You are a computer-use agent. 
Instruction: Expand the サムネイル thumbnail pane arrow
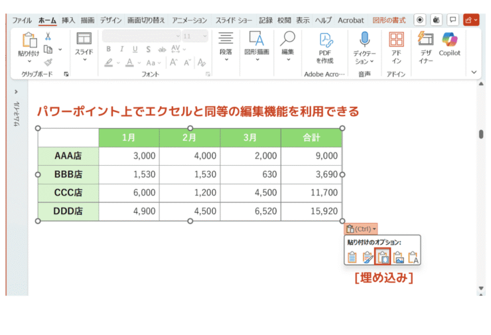coord(16,92)
